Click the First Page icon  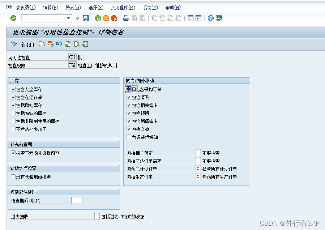tap(154, 18)
